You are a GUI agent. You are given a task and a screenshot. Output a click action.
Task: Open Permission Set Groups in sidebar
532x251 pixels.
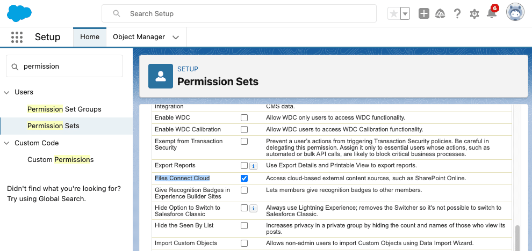click(64, 109)
